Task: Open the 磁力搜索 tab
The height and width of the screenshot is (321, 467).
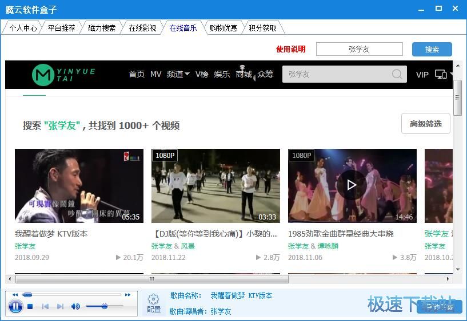Action: coord(102,28)
